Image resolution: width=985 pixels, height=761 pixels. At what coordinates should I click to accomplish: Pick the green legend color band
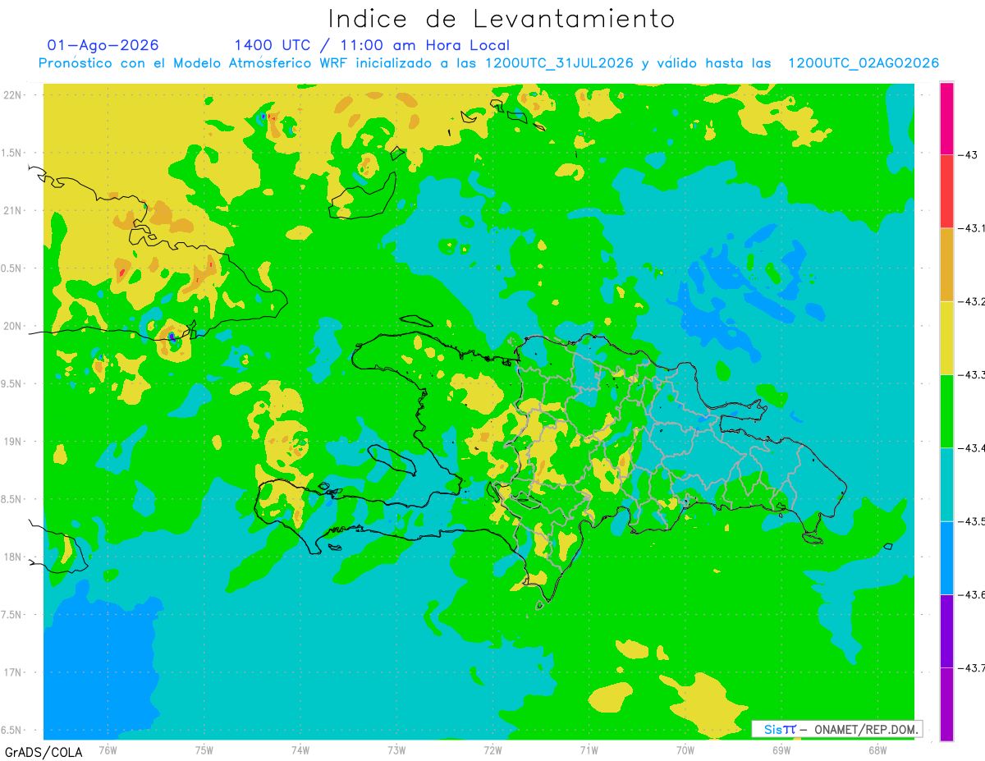tap(946, 410)
